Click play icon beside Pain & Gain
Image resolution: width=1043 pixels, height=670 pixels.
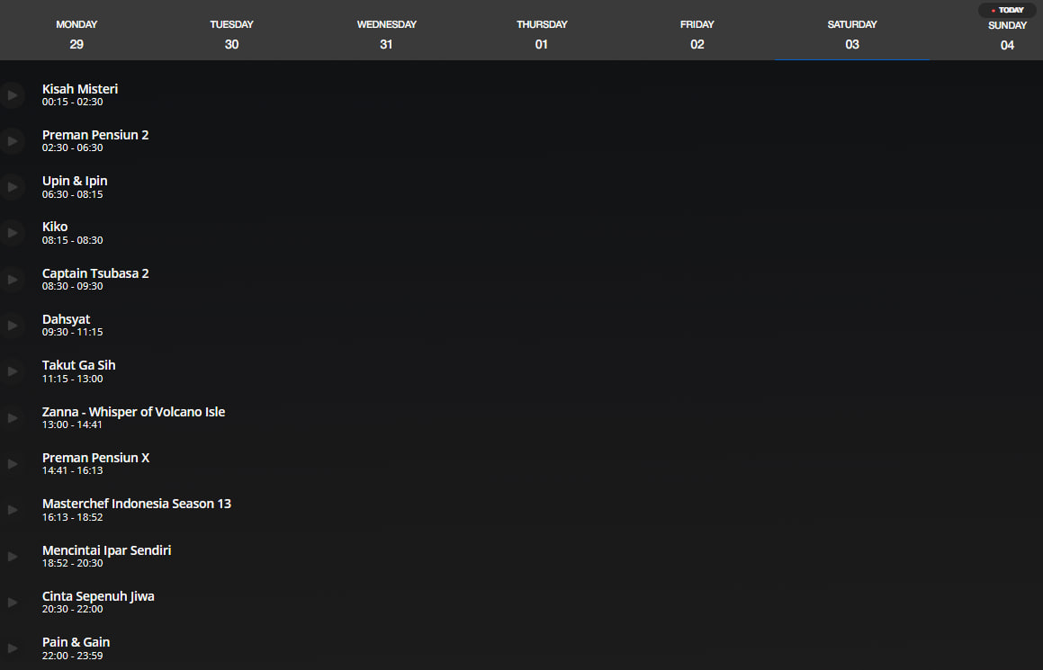tap(12, 648)
